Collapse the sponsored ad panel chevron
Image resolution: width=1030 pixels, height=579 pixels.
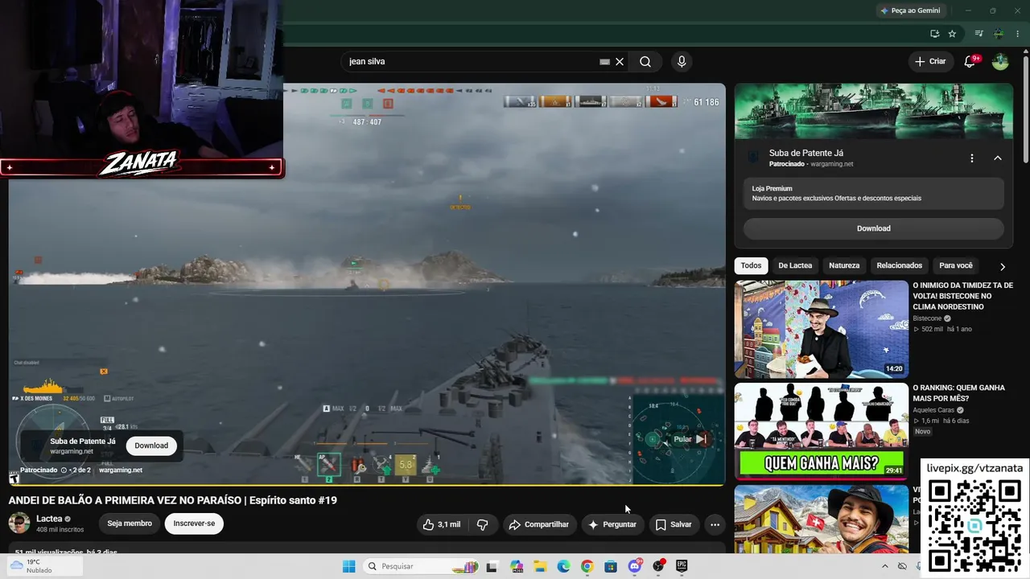tap(998, 158)
